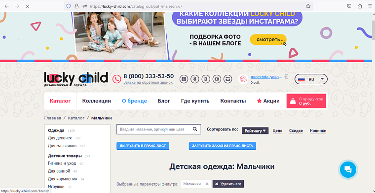Sort by Скидке
The image size is (375, 193).
tap(296, 131)
